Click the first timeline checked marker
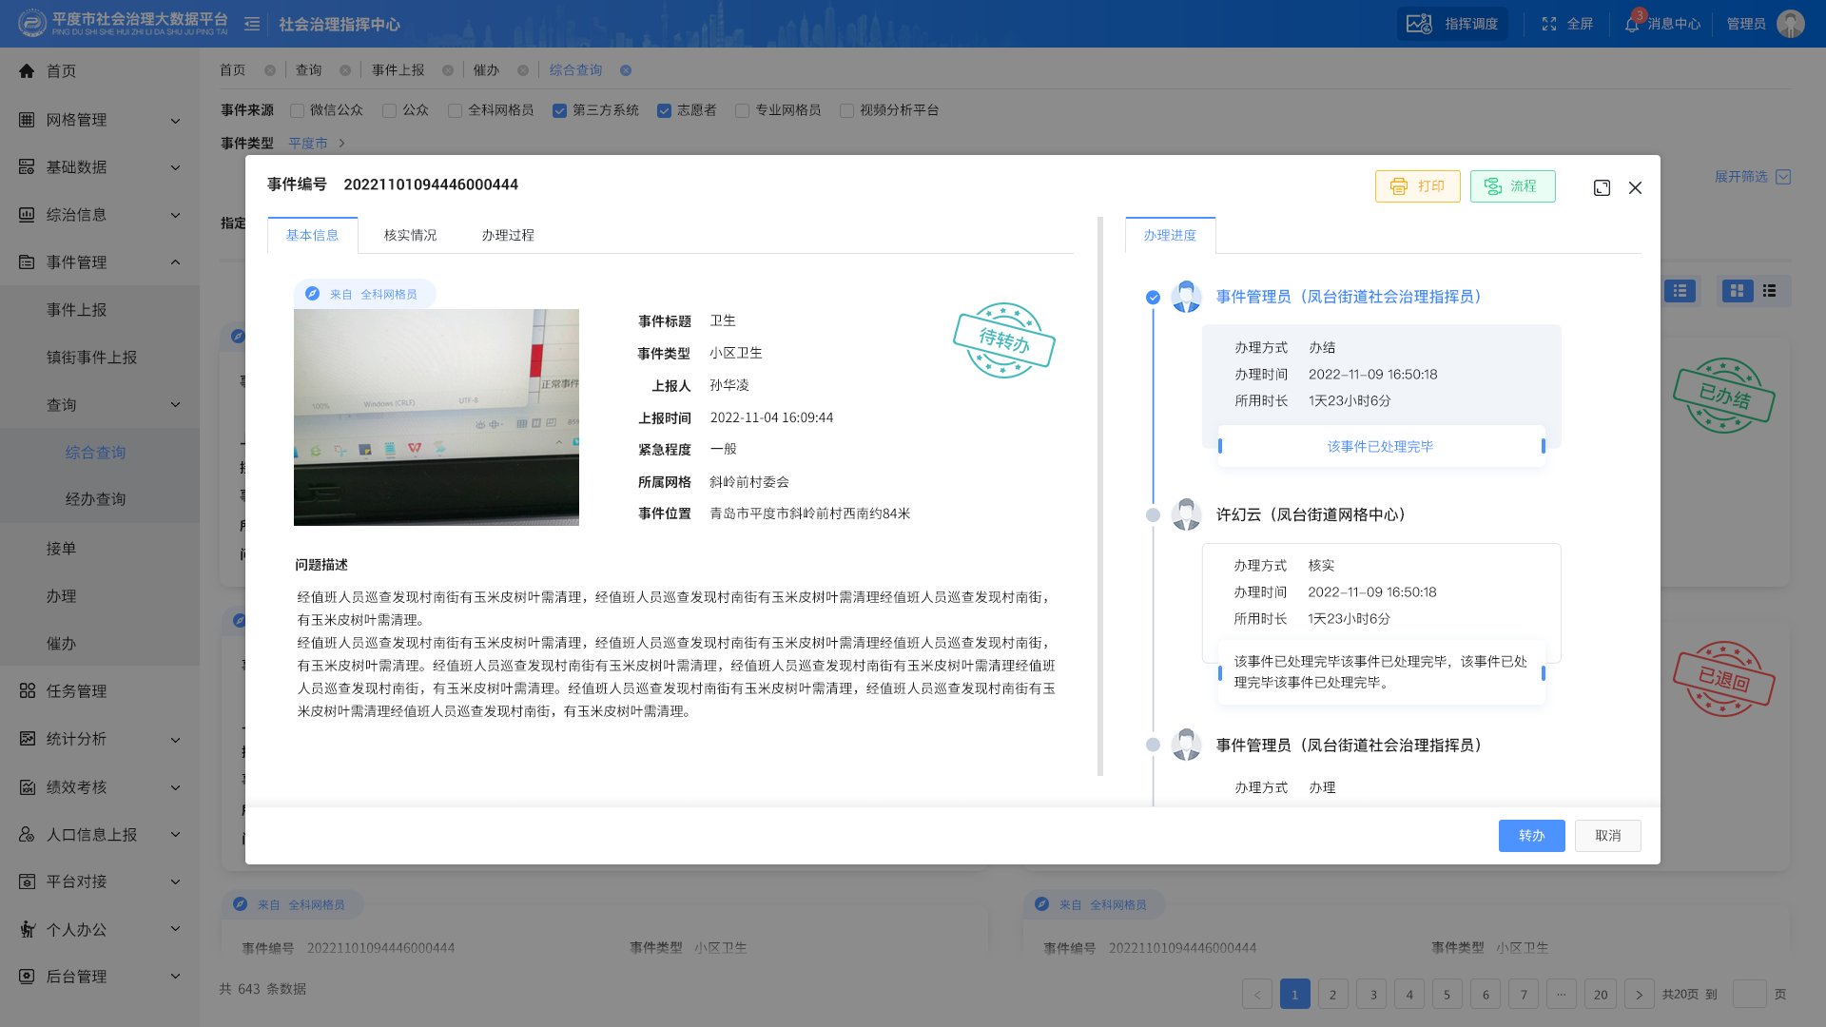Screen dimensions: 1826x1027 click(x=1153, y=298)
